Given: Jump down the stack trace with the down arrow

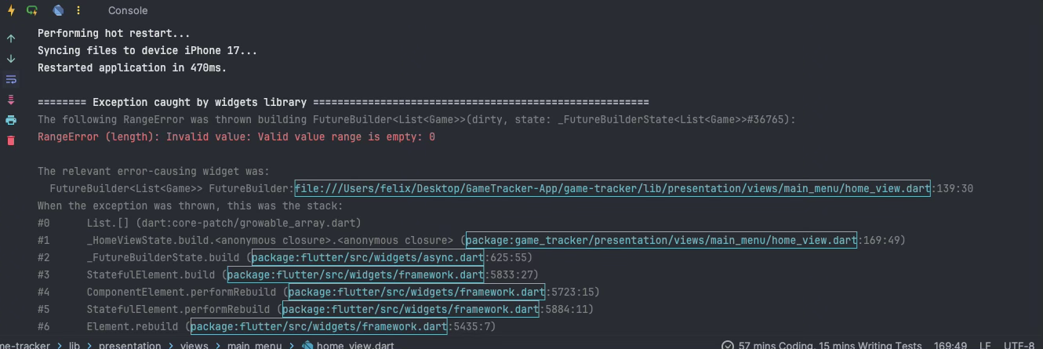Looking at the screenshot, I should tap(11, 59).
